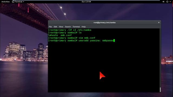Image resolution: width=173 pixels, height=97 pixels.
Task: Open the File menu
Action: pyautogui.click(x=50, y=27)
